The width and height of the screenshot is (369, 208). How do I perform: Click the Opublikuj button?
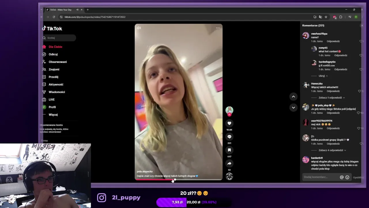(x=358, y=177)
